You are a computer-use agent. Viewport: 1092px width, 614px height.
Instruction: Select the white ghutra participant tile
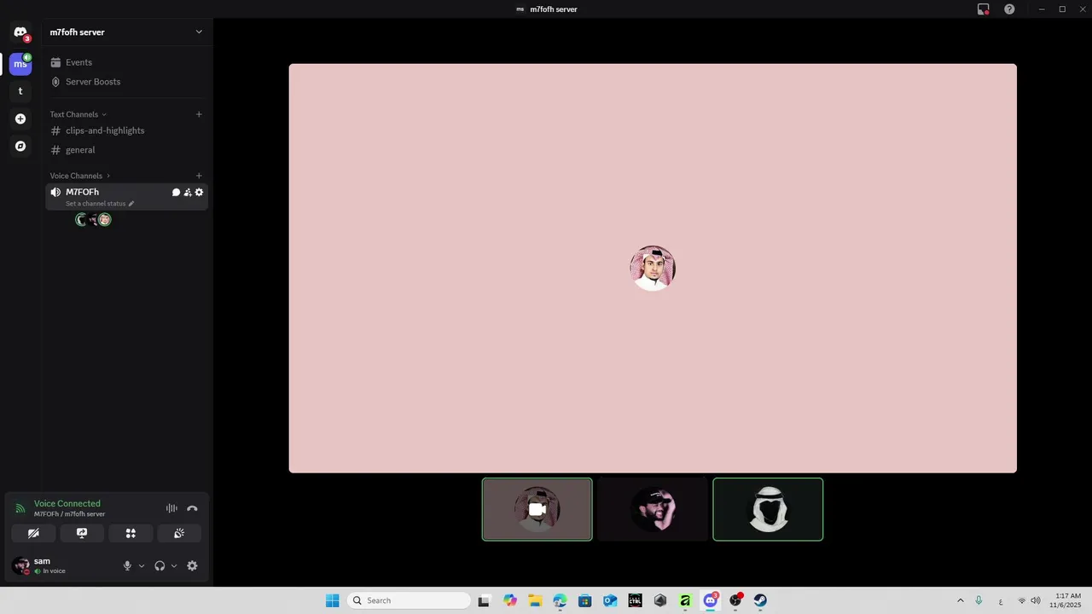tap(768, 509)
